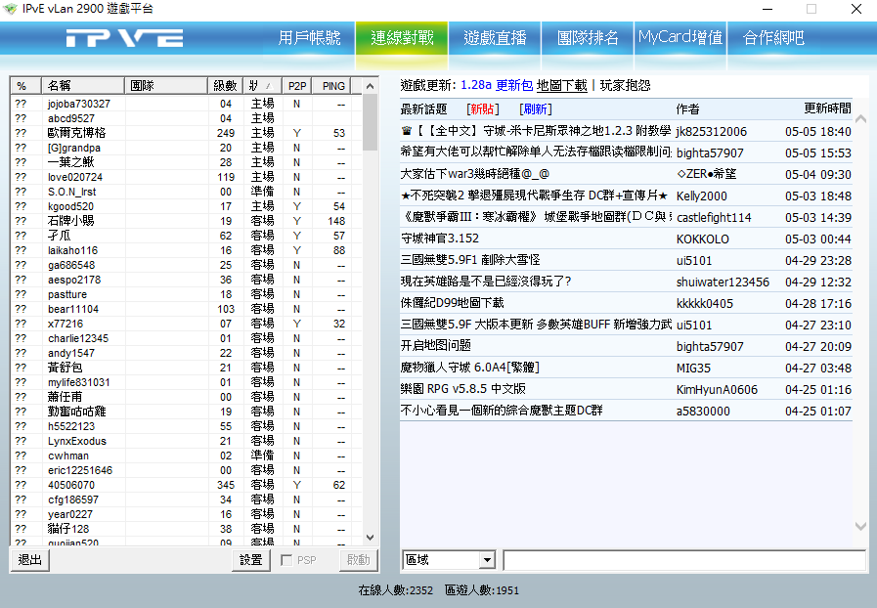This screenshot has width=877, height=608.
Task: Click the IPVE logo in the header
Action: pos(124,38)
